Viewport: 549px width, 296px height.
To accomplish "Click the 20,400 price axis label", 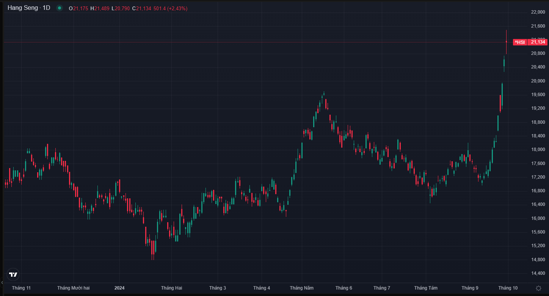I will (538, 67).
